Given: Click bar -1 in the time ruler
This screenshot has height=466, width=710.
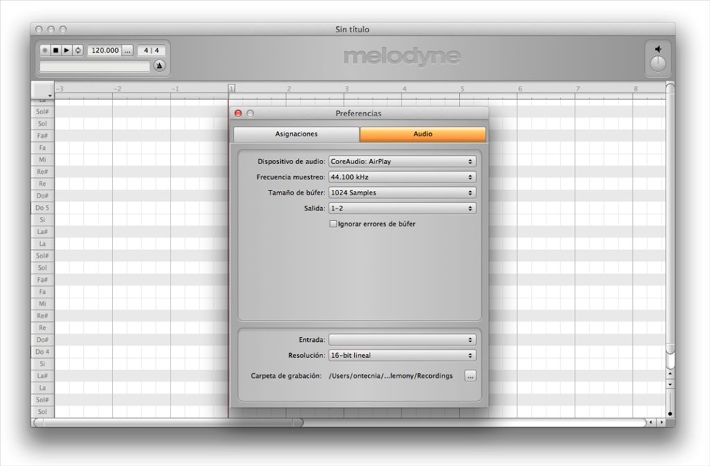Looking at the screenshot, I should click(x=175, y=89).
